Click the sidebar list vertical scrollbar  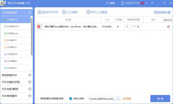click(x=32, y=37)
